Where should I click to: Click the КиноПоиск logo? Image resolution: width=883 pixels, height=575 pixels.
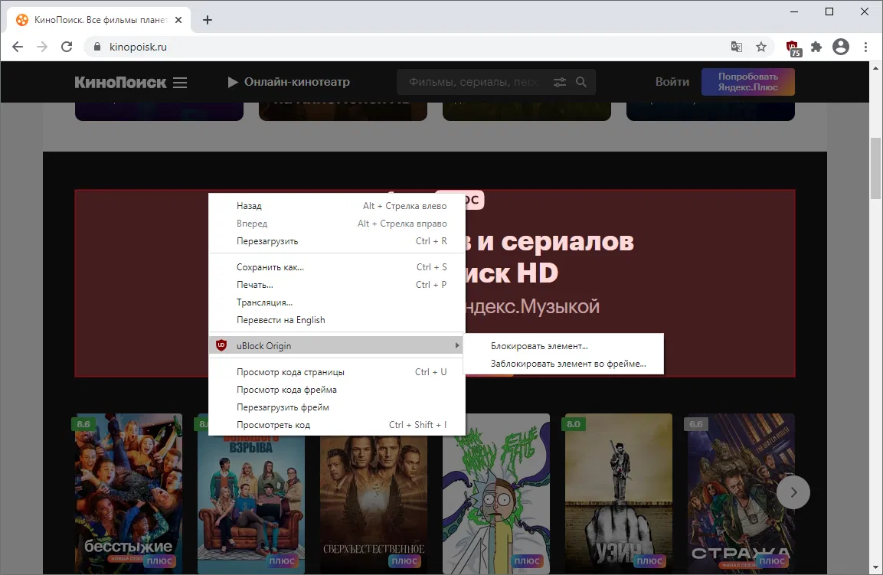point(120,82)
